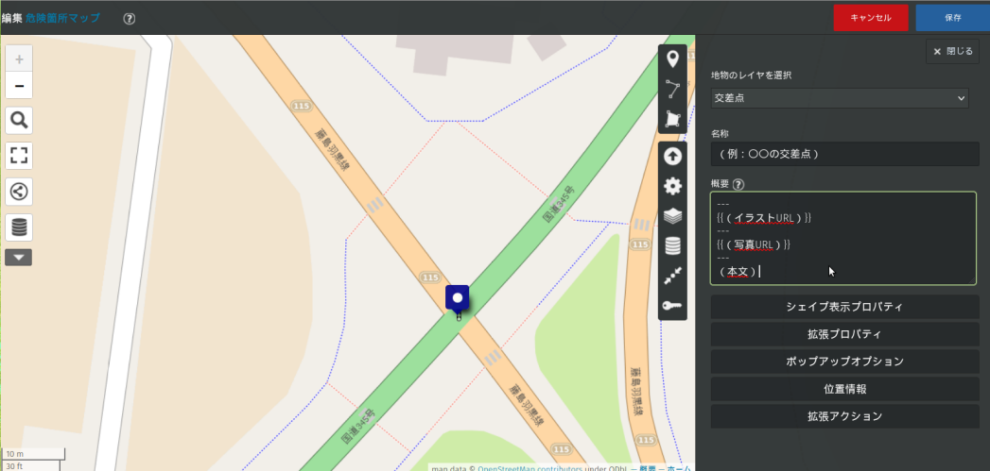Close the panel with 閉じる
The width and height of the screenshot is (990, 471).
point(952,52)
